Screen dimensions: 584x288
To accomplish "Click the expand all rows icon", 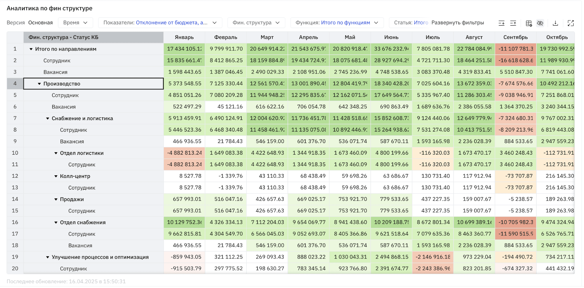I will (501, 23).
